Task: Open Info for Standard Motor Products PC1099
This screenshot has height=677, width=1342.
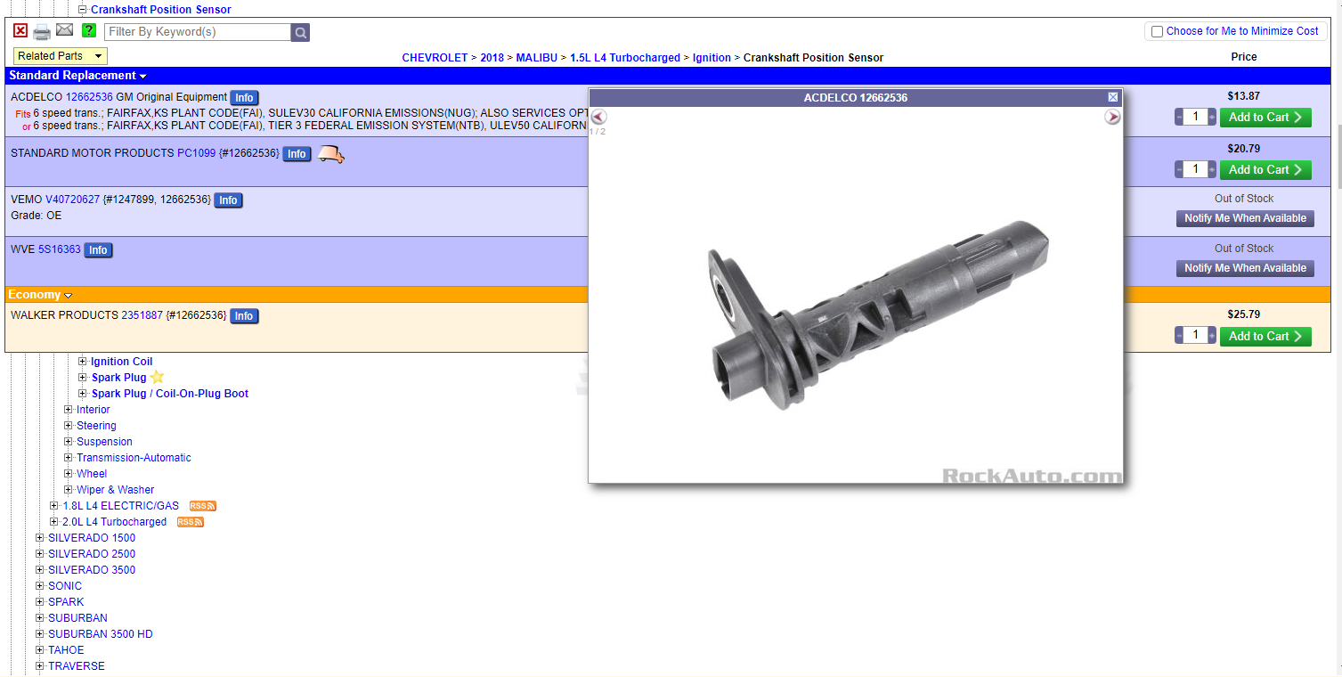Action: 297,154
